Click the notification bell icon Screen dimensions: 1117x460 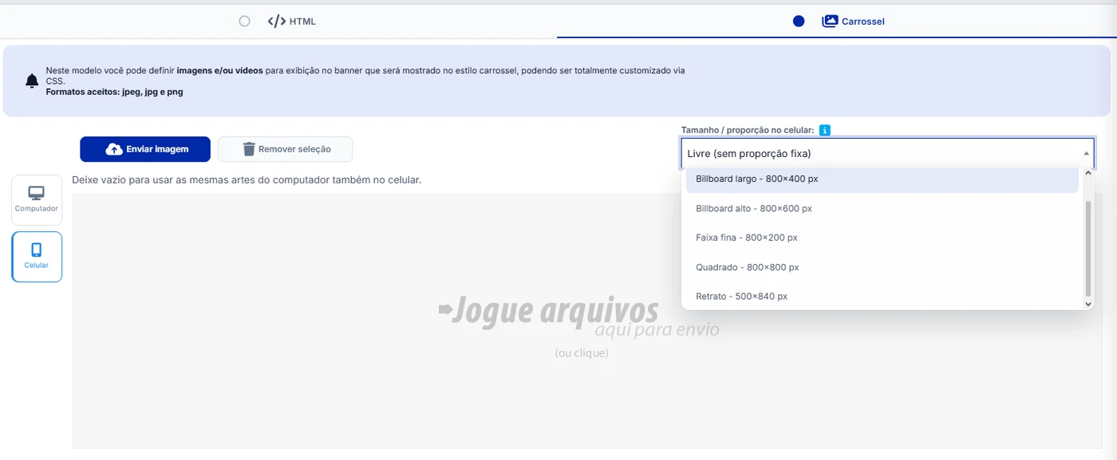click(32, 81)
